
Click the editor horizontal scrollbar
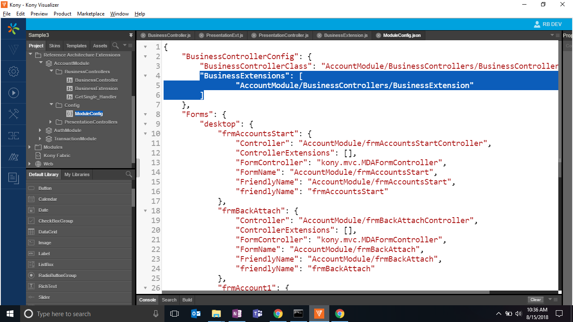tap(326, 292)
